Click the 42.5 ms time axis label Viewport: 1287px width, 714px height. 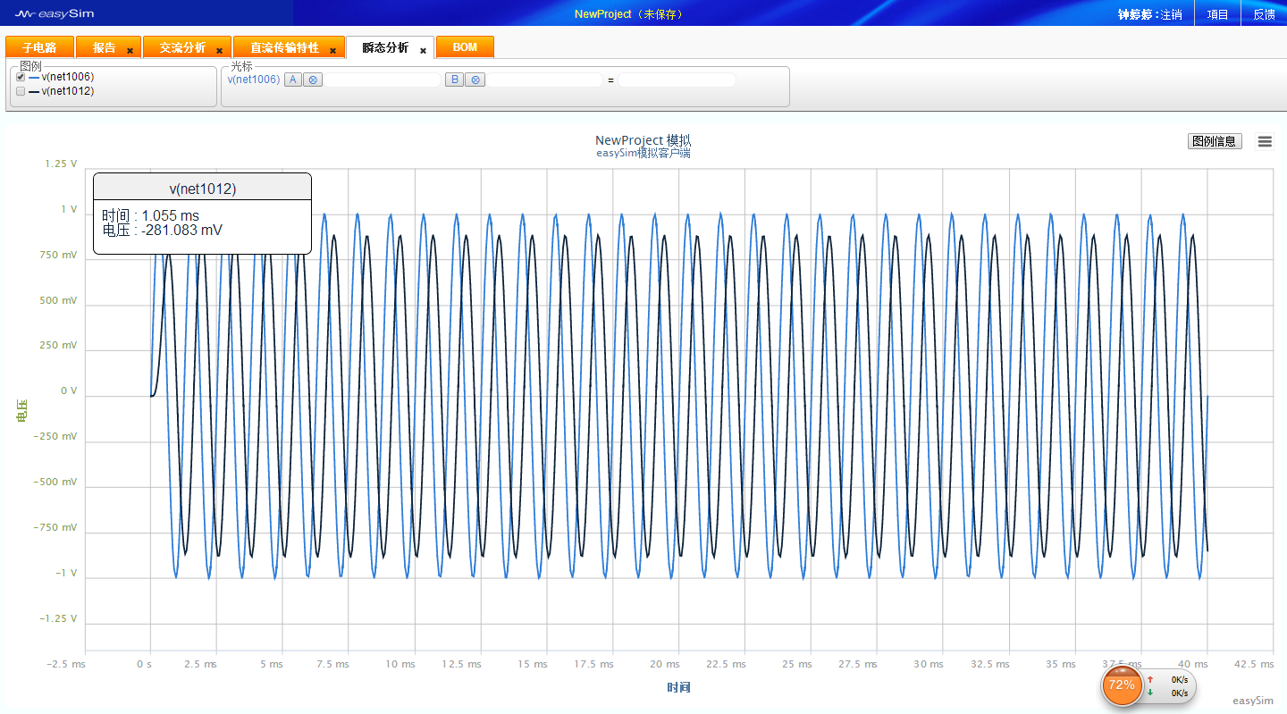[1254, 664]
